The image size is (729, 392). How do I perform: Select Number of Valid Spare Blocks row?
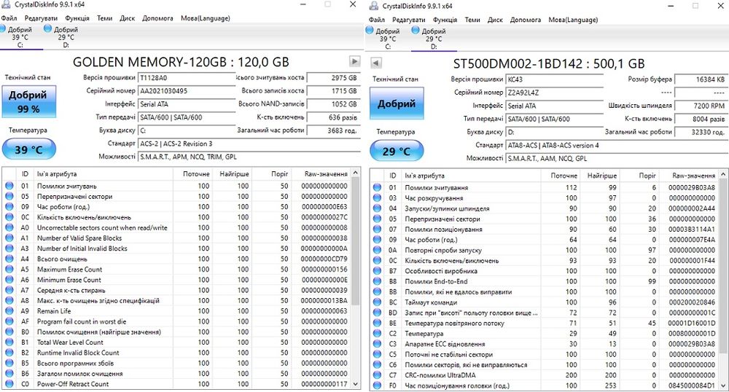coord(176,238)
